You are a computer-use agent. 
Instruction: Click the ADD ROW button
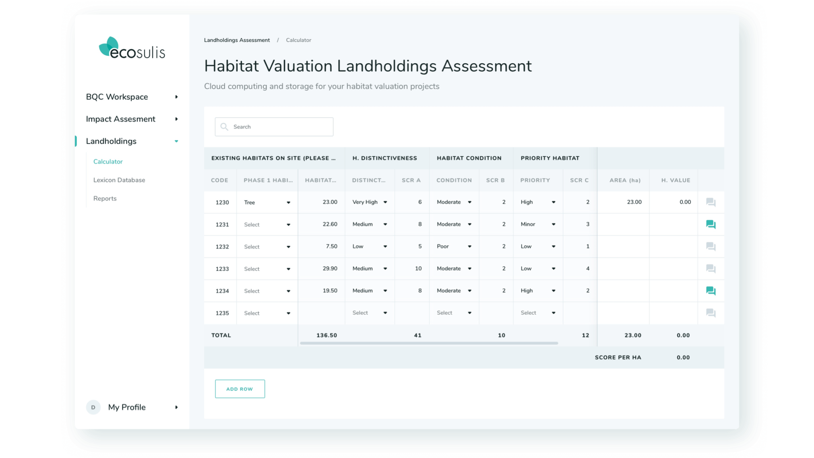tap(240, 389)
